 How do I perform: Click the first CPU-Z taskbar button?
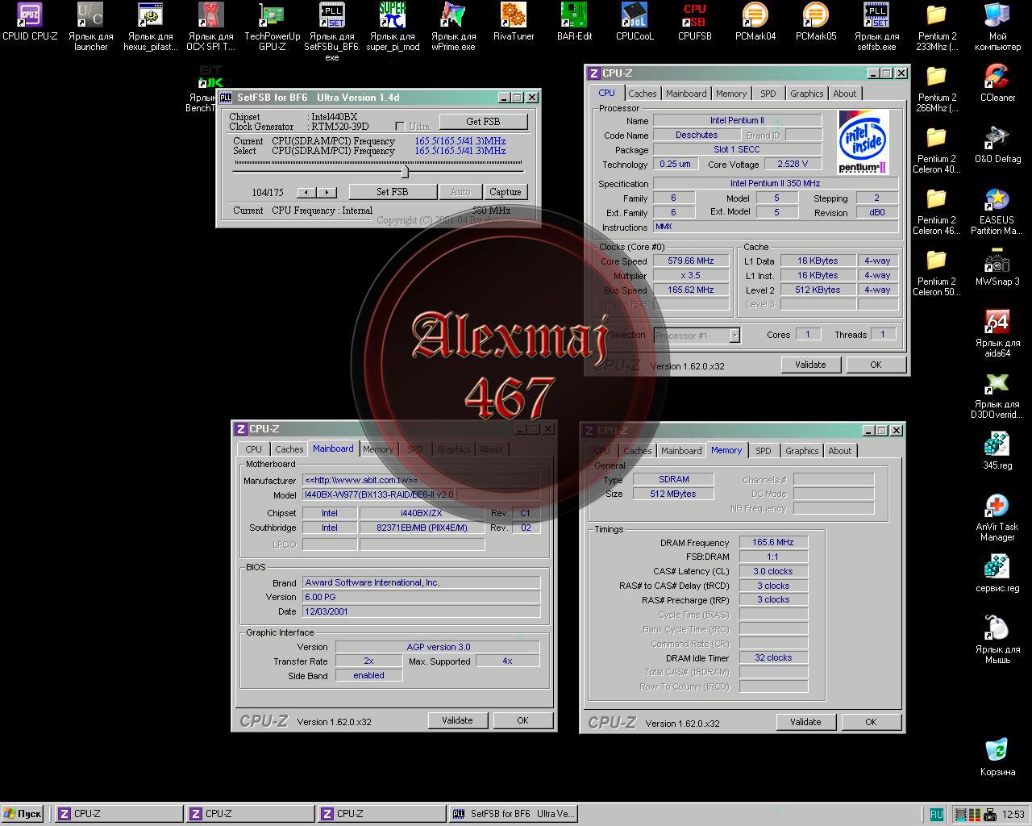[119, 814]
